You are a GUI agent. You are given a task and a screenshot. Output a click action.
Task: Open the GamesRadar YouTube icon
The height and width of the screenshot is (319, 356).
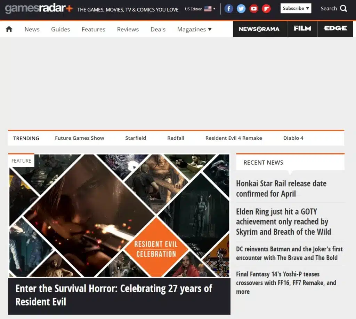(x=253, y=9)
